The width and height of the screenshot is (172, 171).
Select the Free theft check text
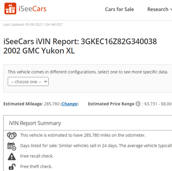coord(36,166)
